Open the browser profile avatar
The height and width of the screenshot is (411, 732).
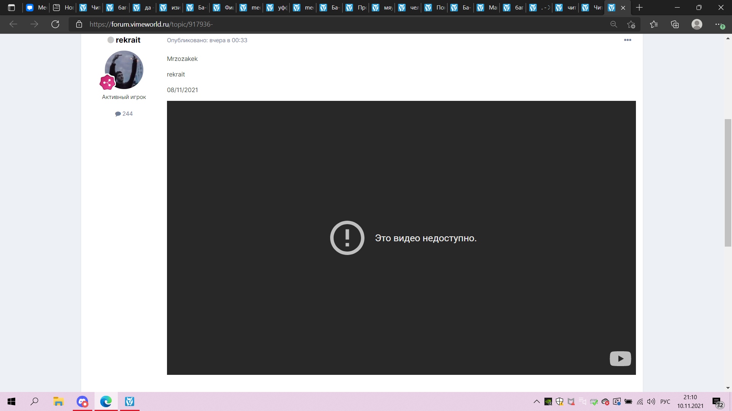click(x=697, y=24)
